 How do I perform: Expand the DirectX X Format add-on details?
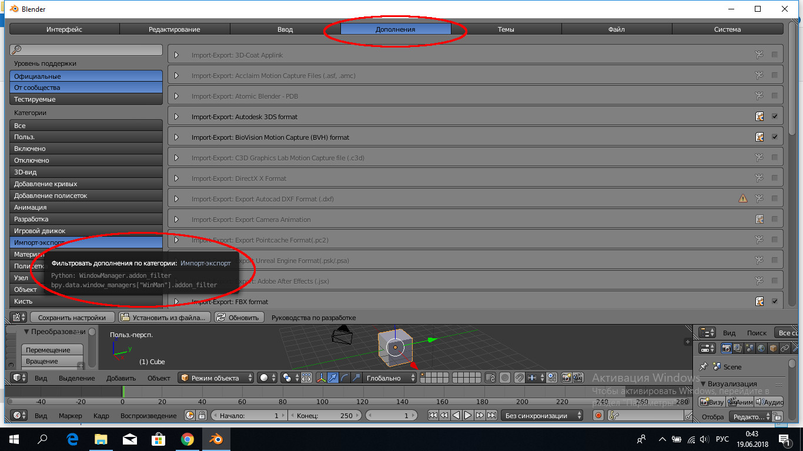pos(176,178)
